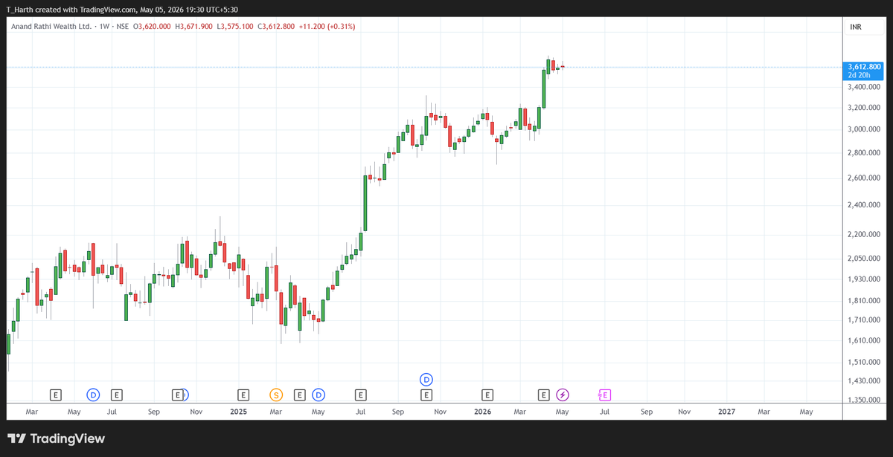Click the 1,430.000 price axis label

tap(864, 380)
